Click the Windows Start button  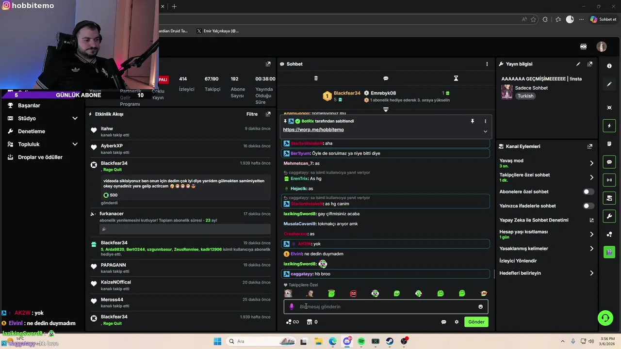point(217,342)
